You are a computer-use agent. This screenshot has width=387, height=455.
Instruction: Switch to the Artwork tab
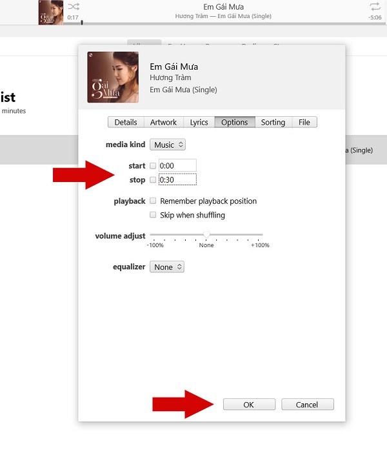point(164,122)
